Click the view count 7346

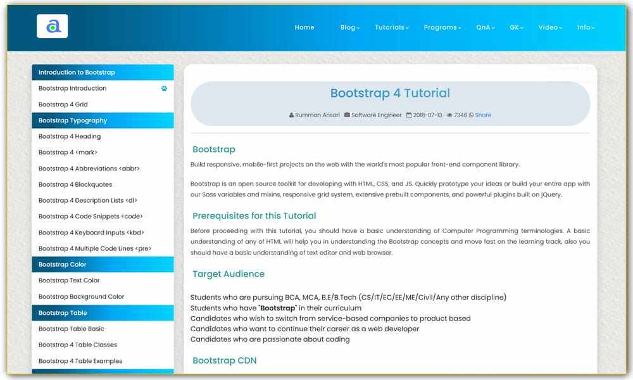click(460, 115)
